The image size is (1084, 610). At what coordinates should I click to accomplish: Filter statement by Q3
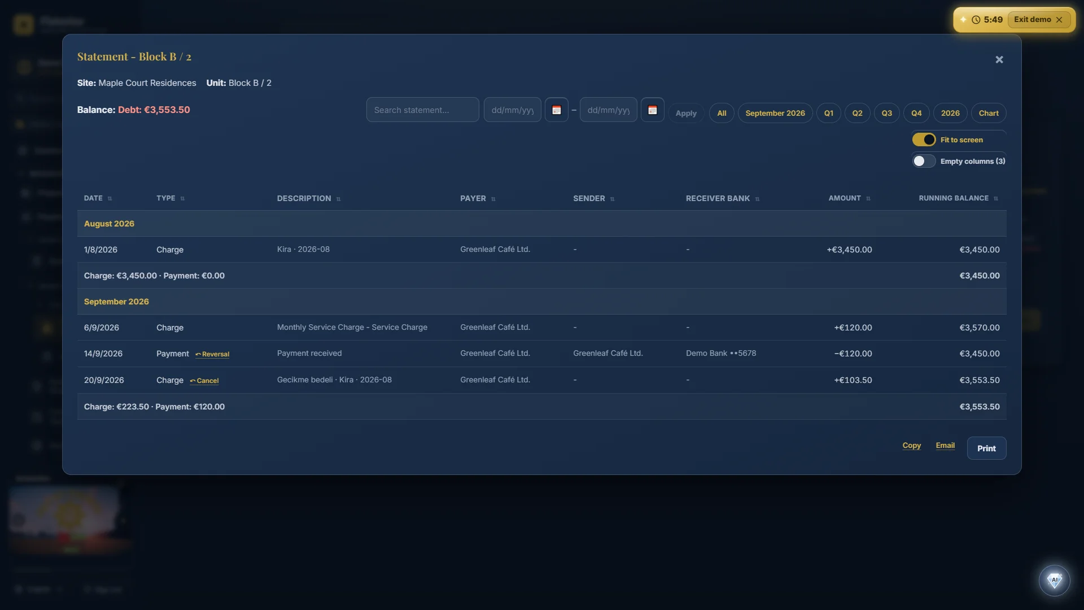[x=886, y=113]
